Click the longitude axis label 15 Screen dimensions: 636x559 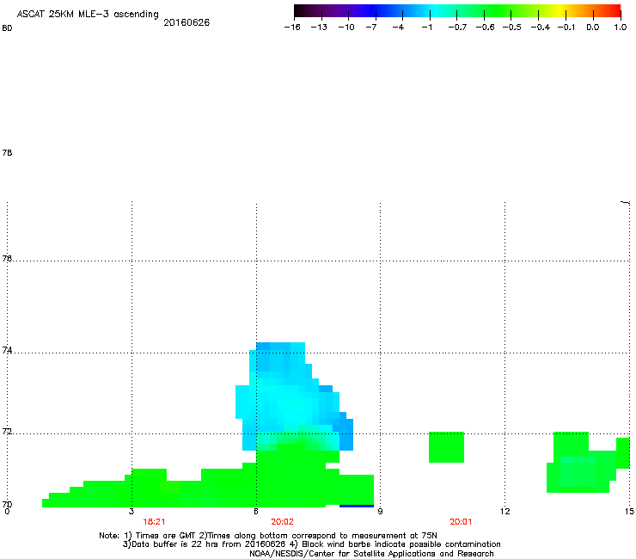point(629,512)
